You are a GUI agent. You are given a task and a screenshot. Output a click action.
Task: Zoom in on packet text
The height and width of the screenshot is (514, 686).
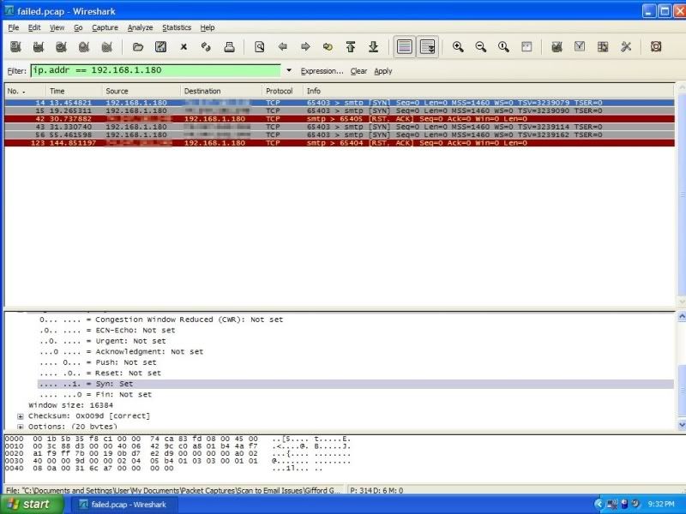point(458,47)
